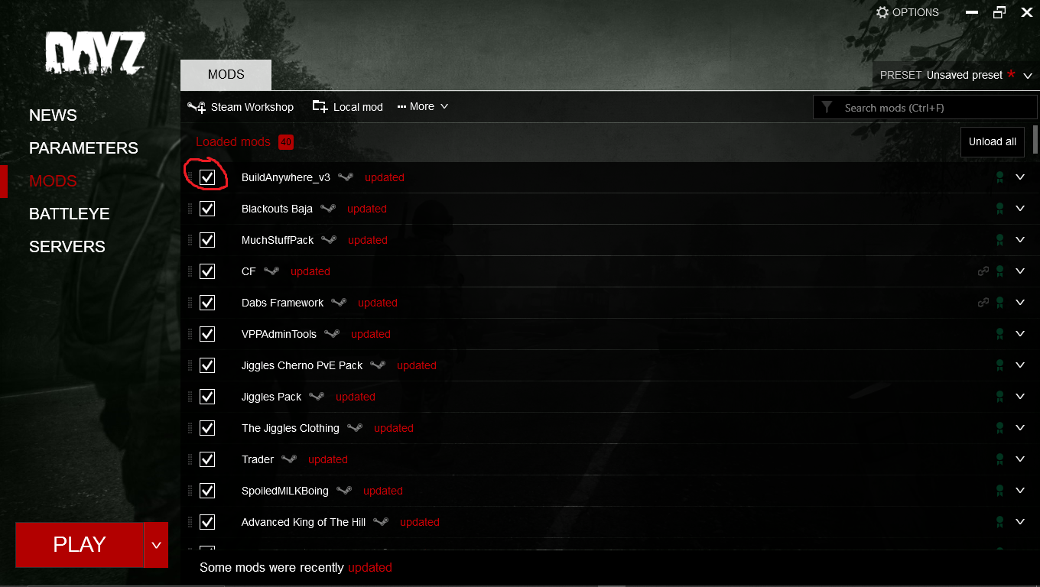Click the Steam icon beside Trader
1040x587 pixels.
pyautogui.click(x=290, y=459)
